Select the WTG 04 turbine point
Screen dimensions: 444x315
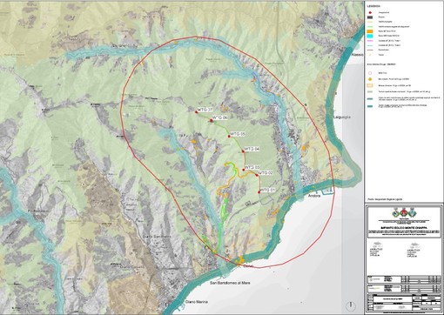click(243, 151)
